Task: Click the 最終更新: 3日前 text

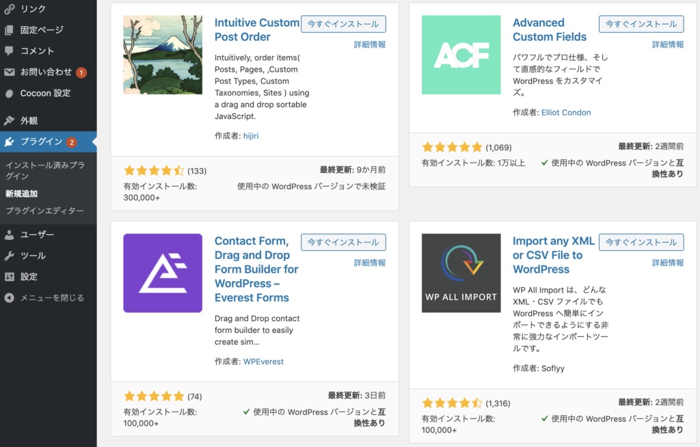Action: 357,395
